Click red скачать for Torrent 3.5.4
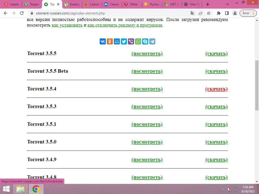 (x=217, y=89)
